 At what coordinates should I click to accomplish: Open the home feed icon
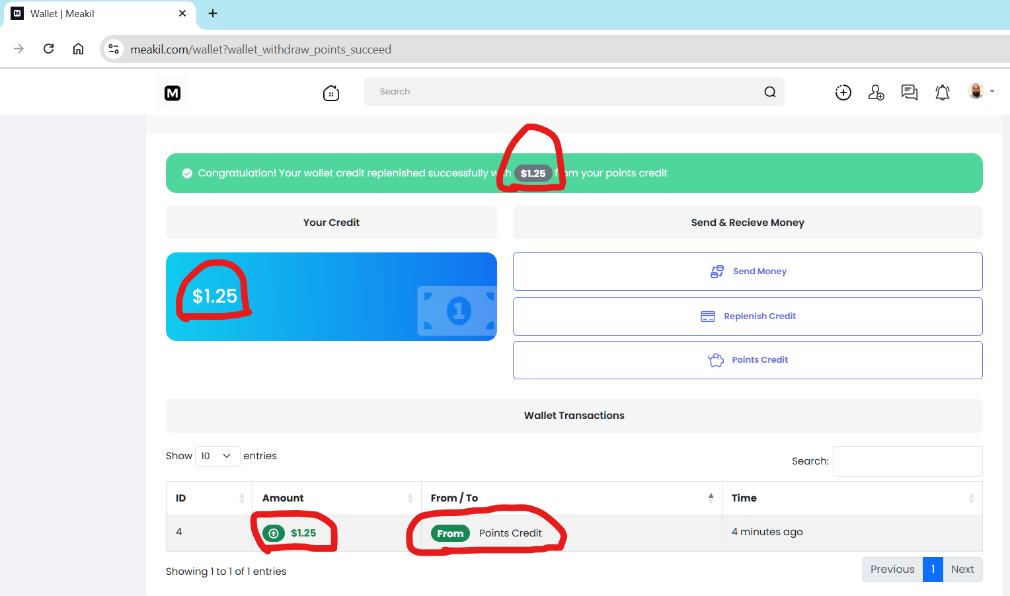331,93
